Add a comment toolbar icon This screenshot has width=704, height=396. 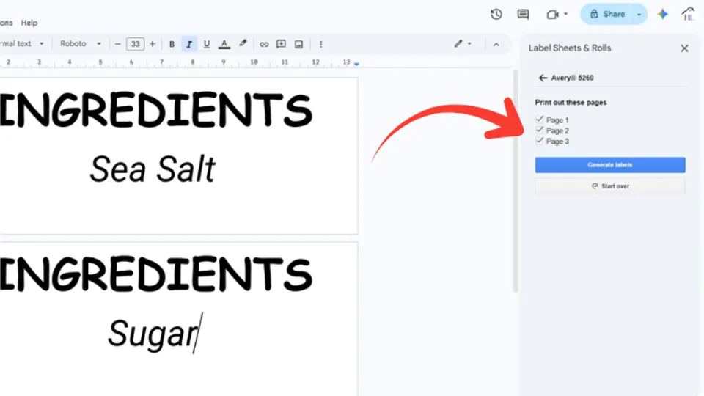pos(281,44)
